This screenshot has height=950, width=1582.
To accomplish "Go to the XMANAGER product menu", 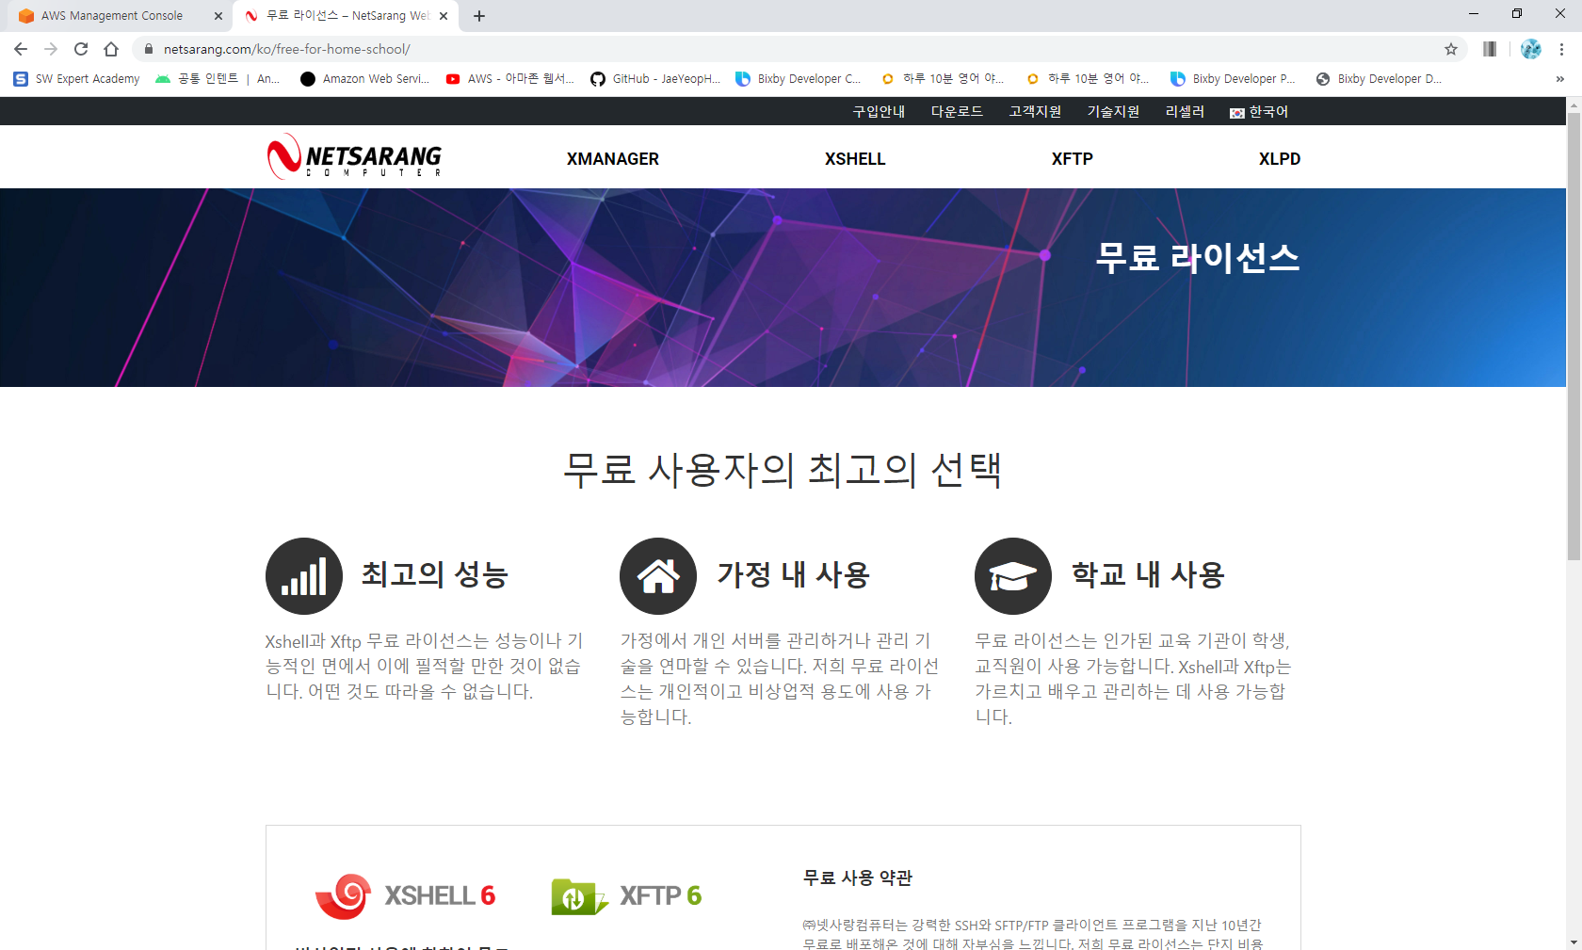I will point(613,159).
